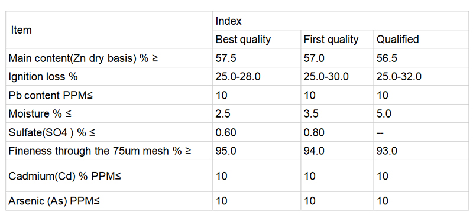The width and height of the screenshot is (473, 218).
Task: Click the Sulfate(SO4) % row label
Action: click(x=109, y=132)
